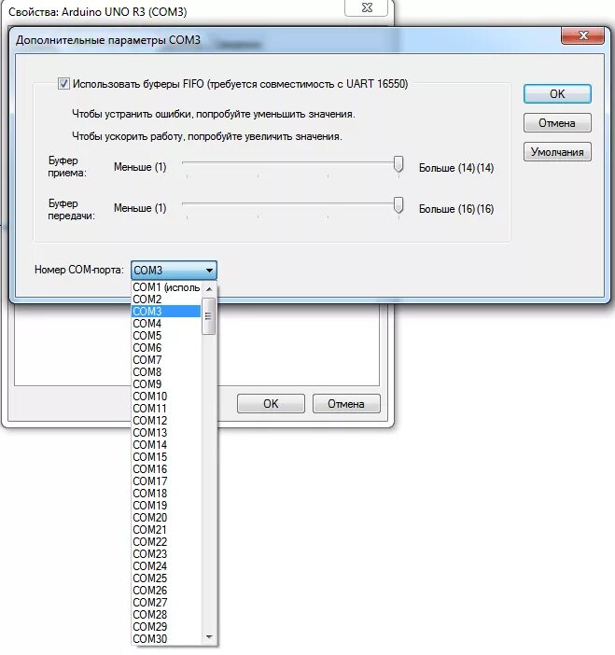Viewport: 615px width, 655px height.
Task: Select COM27 in the port list
Action: tap(166, 603)
